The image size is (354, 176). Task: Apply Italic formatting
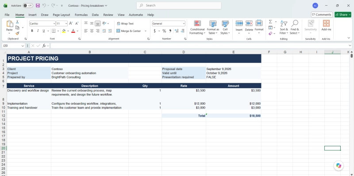point(38,31)
